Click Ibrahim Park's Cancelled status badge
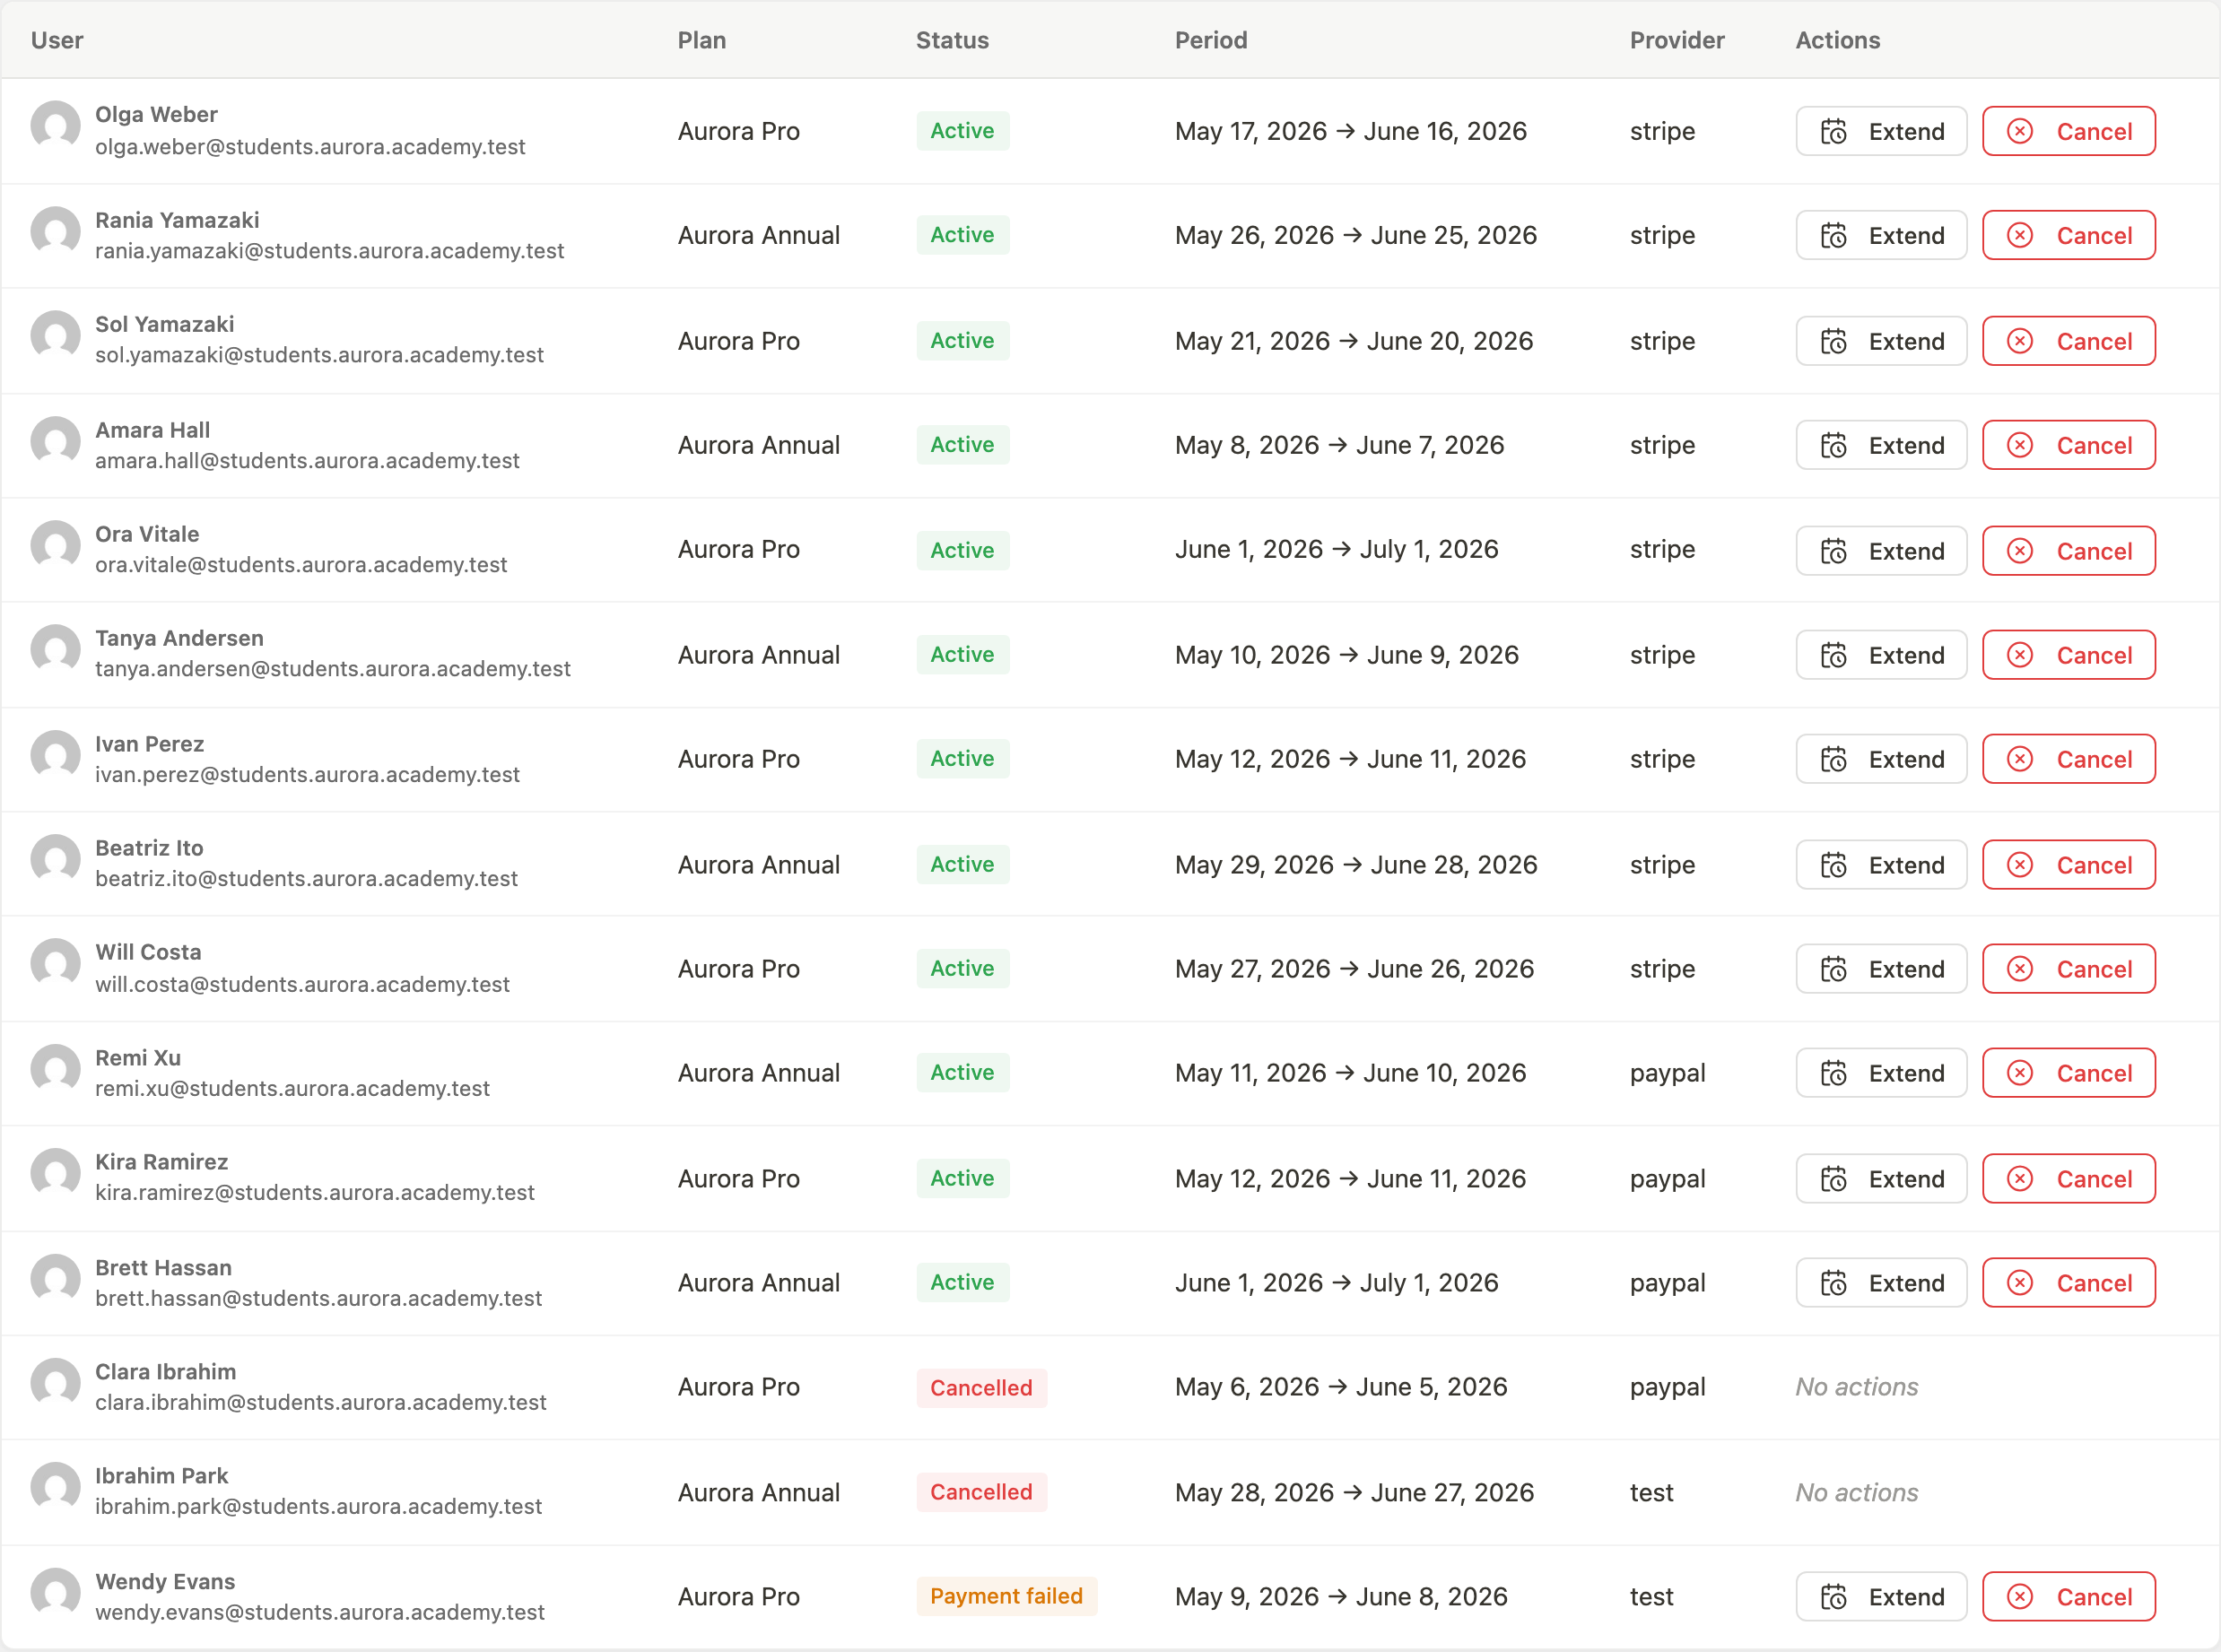 click(x=981, y=1492)
